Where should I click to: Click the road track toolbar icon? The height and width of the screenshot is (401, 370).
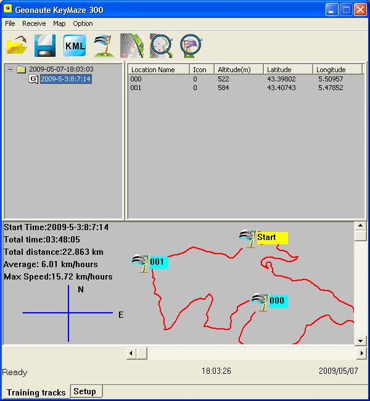[x=132, y=46]
